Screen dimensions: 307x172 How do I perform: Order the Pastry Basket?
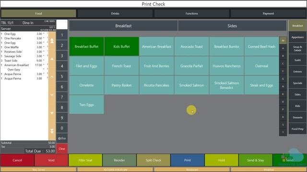tap(121, 85)
